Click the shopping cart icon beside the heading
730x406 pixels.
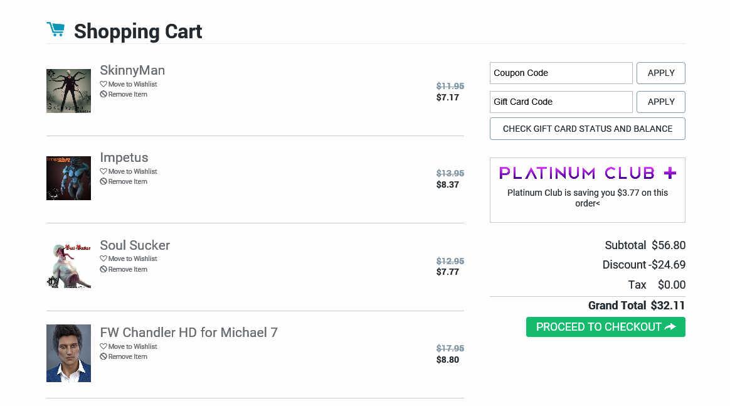click(55, 29)
